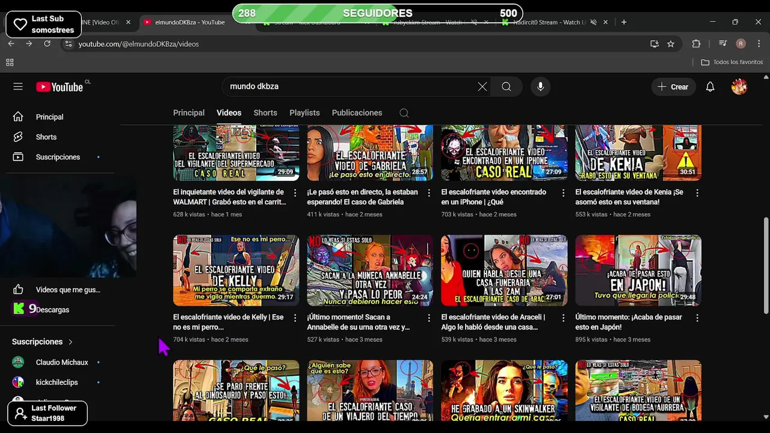
Task: Go forward with browser forward arrow
Action: [x=29, y=44]
